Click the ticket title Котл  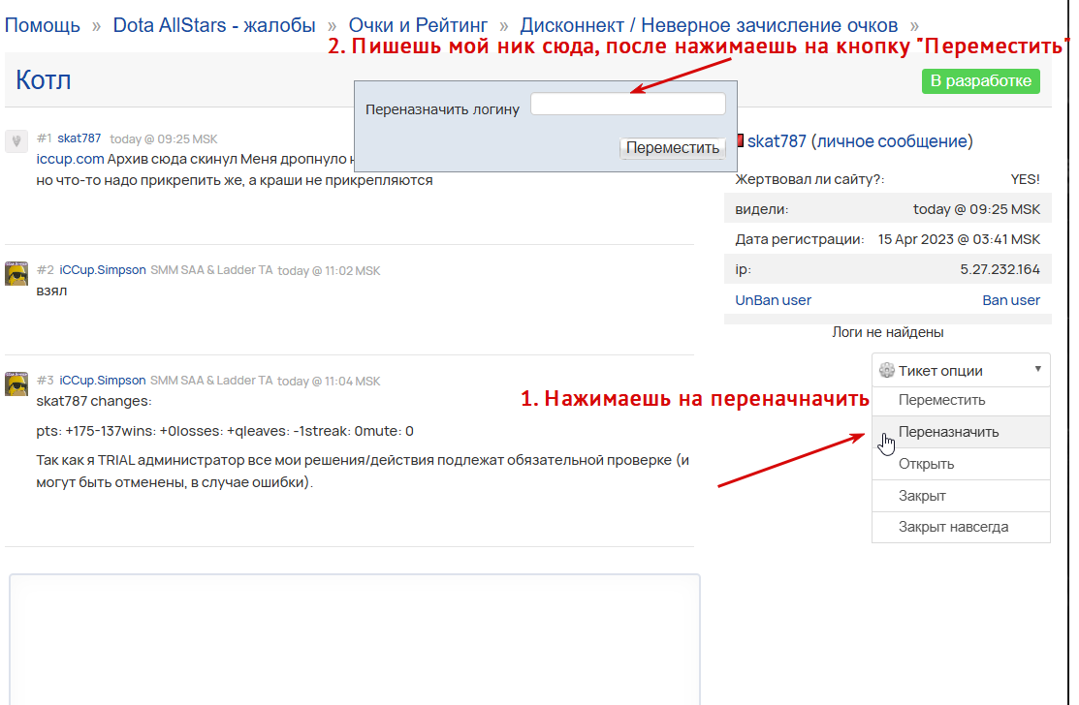coord(44,79)
